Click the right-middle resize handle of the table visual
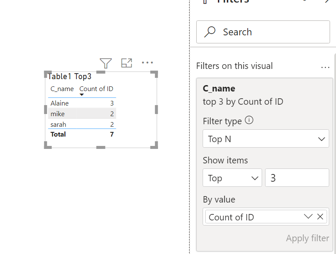Screen dimensions: 336x254 click(156, 109)
